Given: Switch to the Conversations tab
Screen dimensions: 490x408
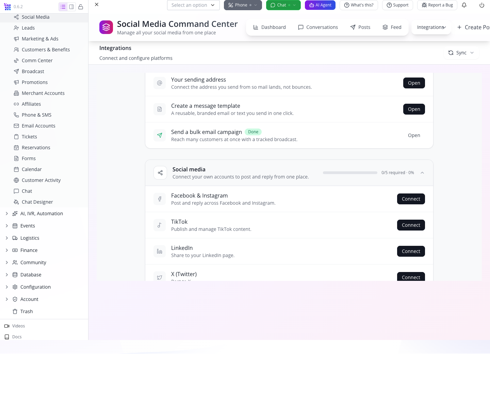Looking at the screenshot, I should [318, 27].
